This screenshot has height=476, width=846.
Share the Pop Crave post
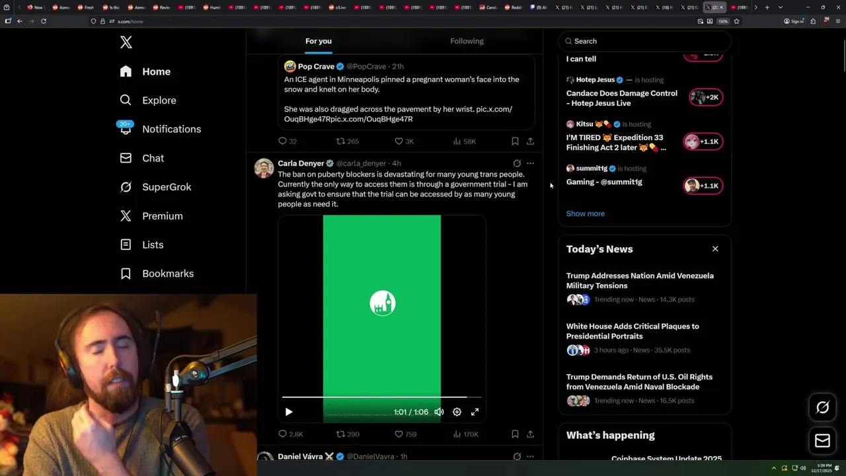(530, 141)
